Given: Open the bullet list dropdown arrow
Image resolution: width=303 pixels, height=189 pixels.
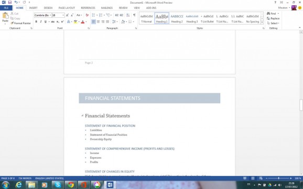Looking at the screenshot, I should 97,15.
